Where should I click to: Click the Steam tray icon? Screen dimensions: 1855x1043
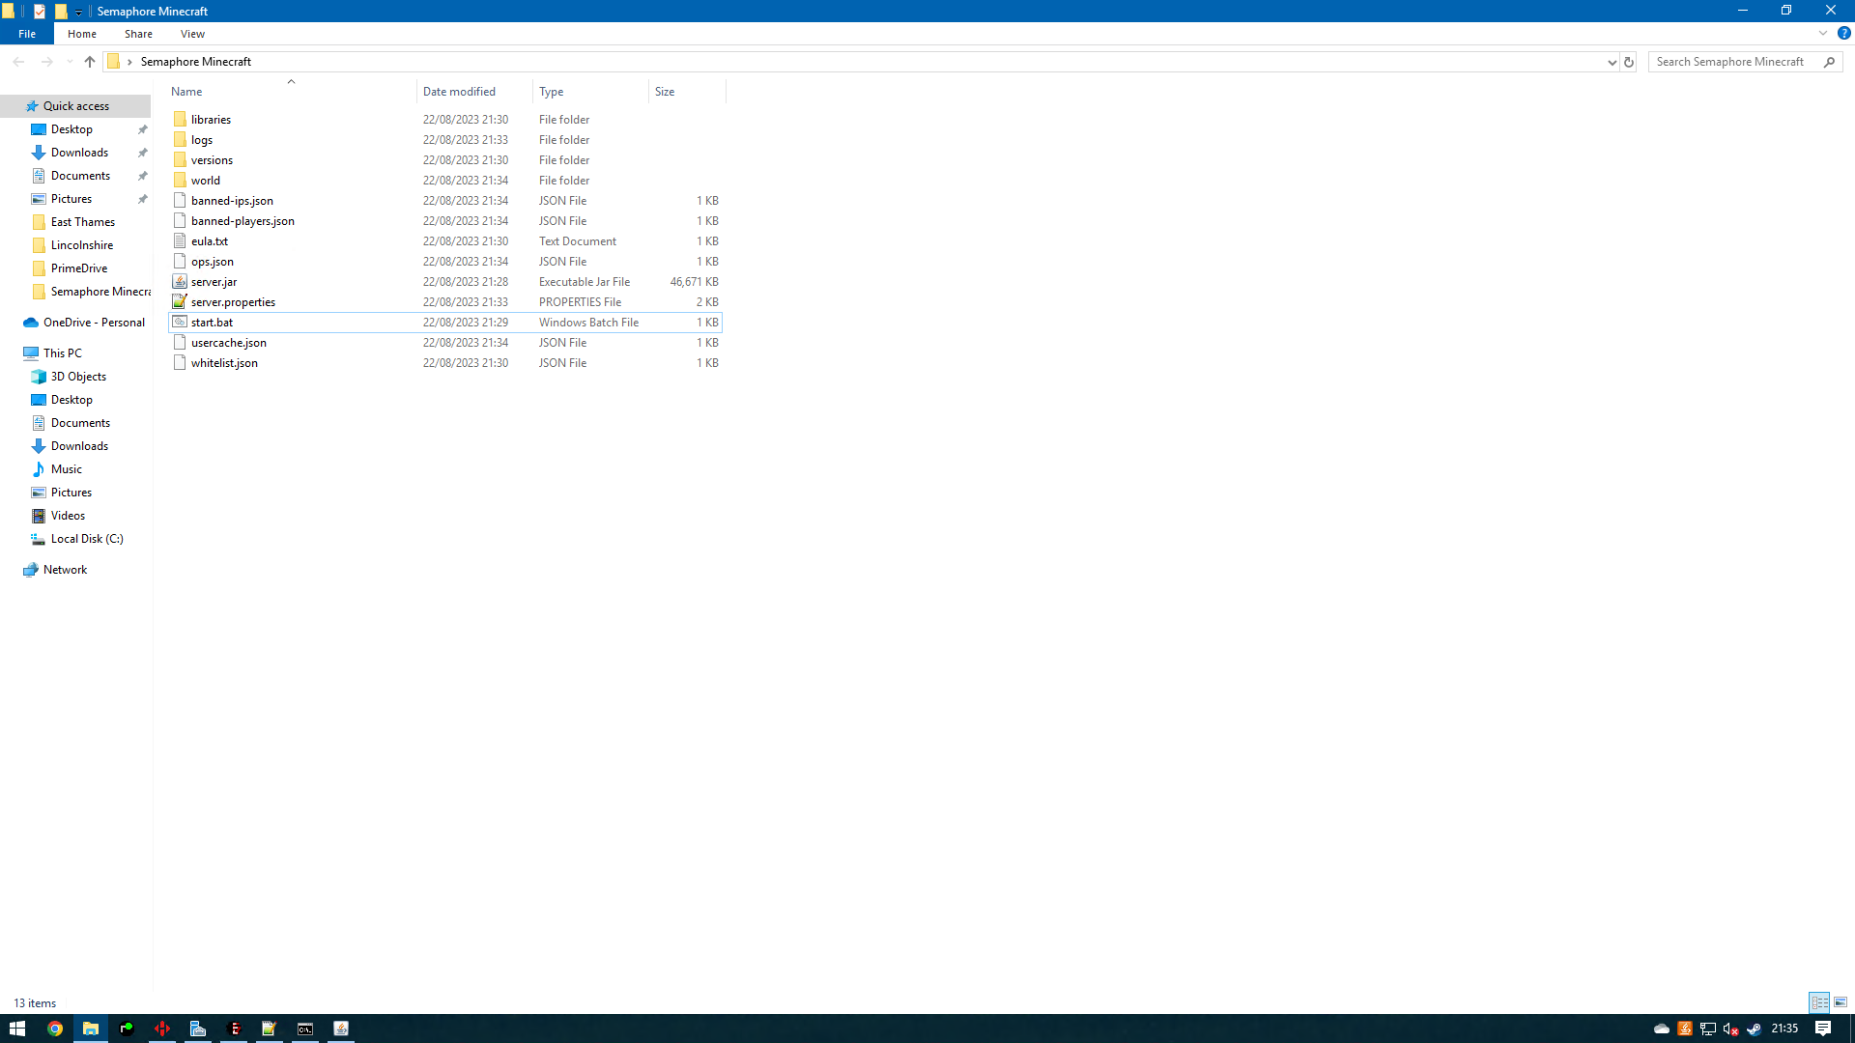pyautogui.click(x=1754, y=1029)
